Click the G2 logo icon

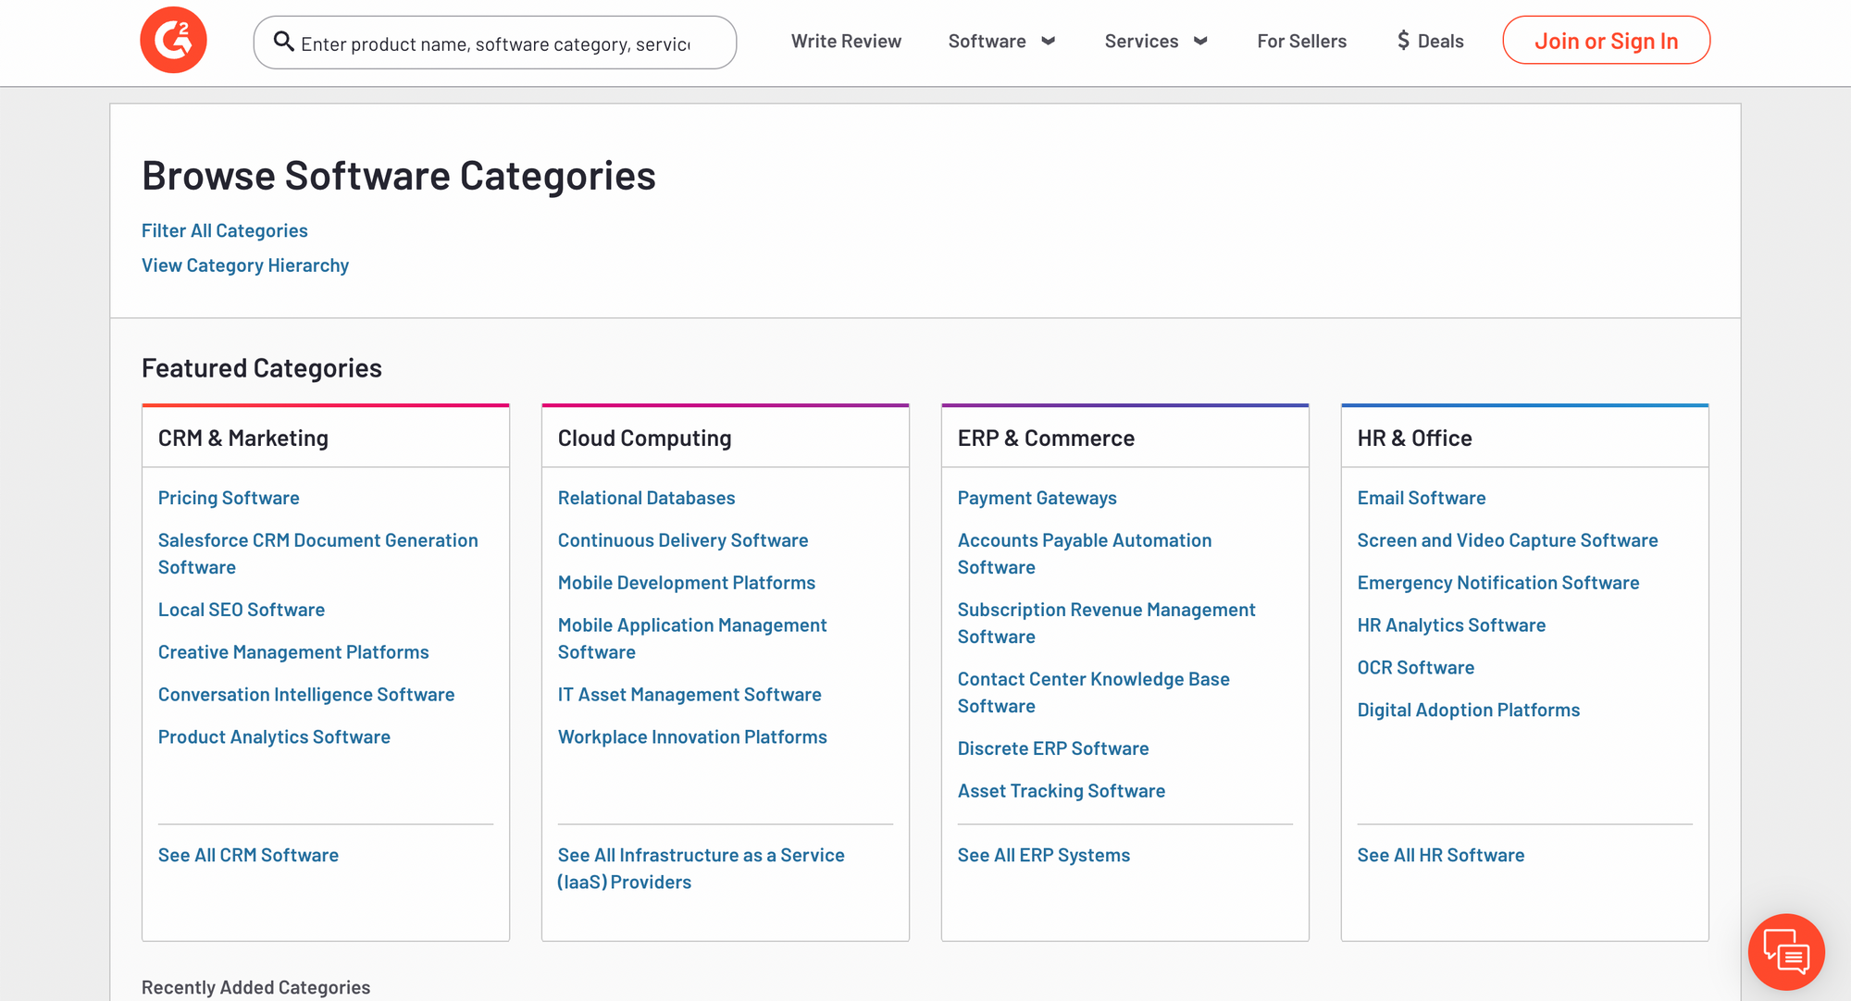[x=173, y=40]
